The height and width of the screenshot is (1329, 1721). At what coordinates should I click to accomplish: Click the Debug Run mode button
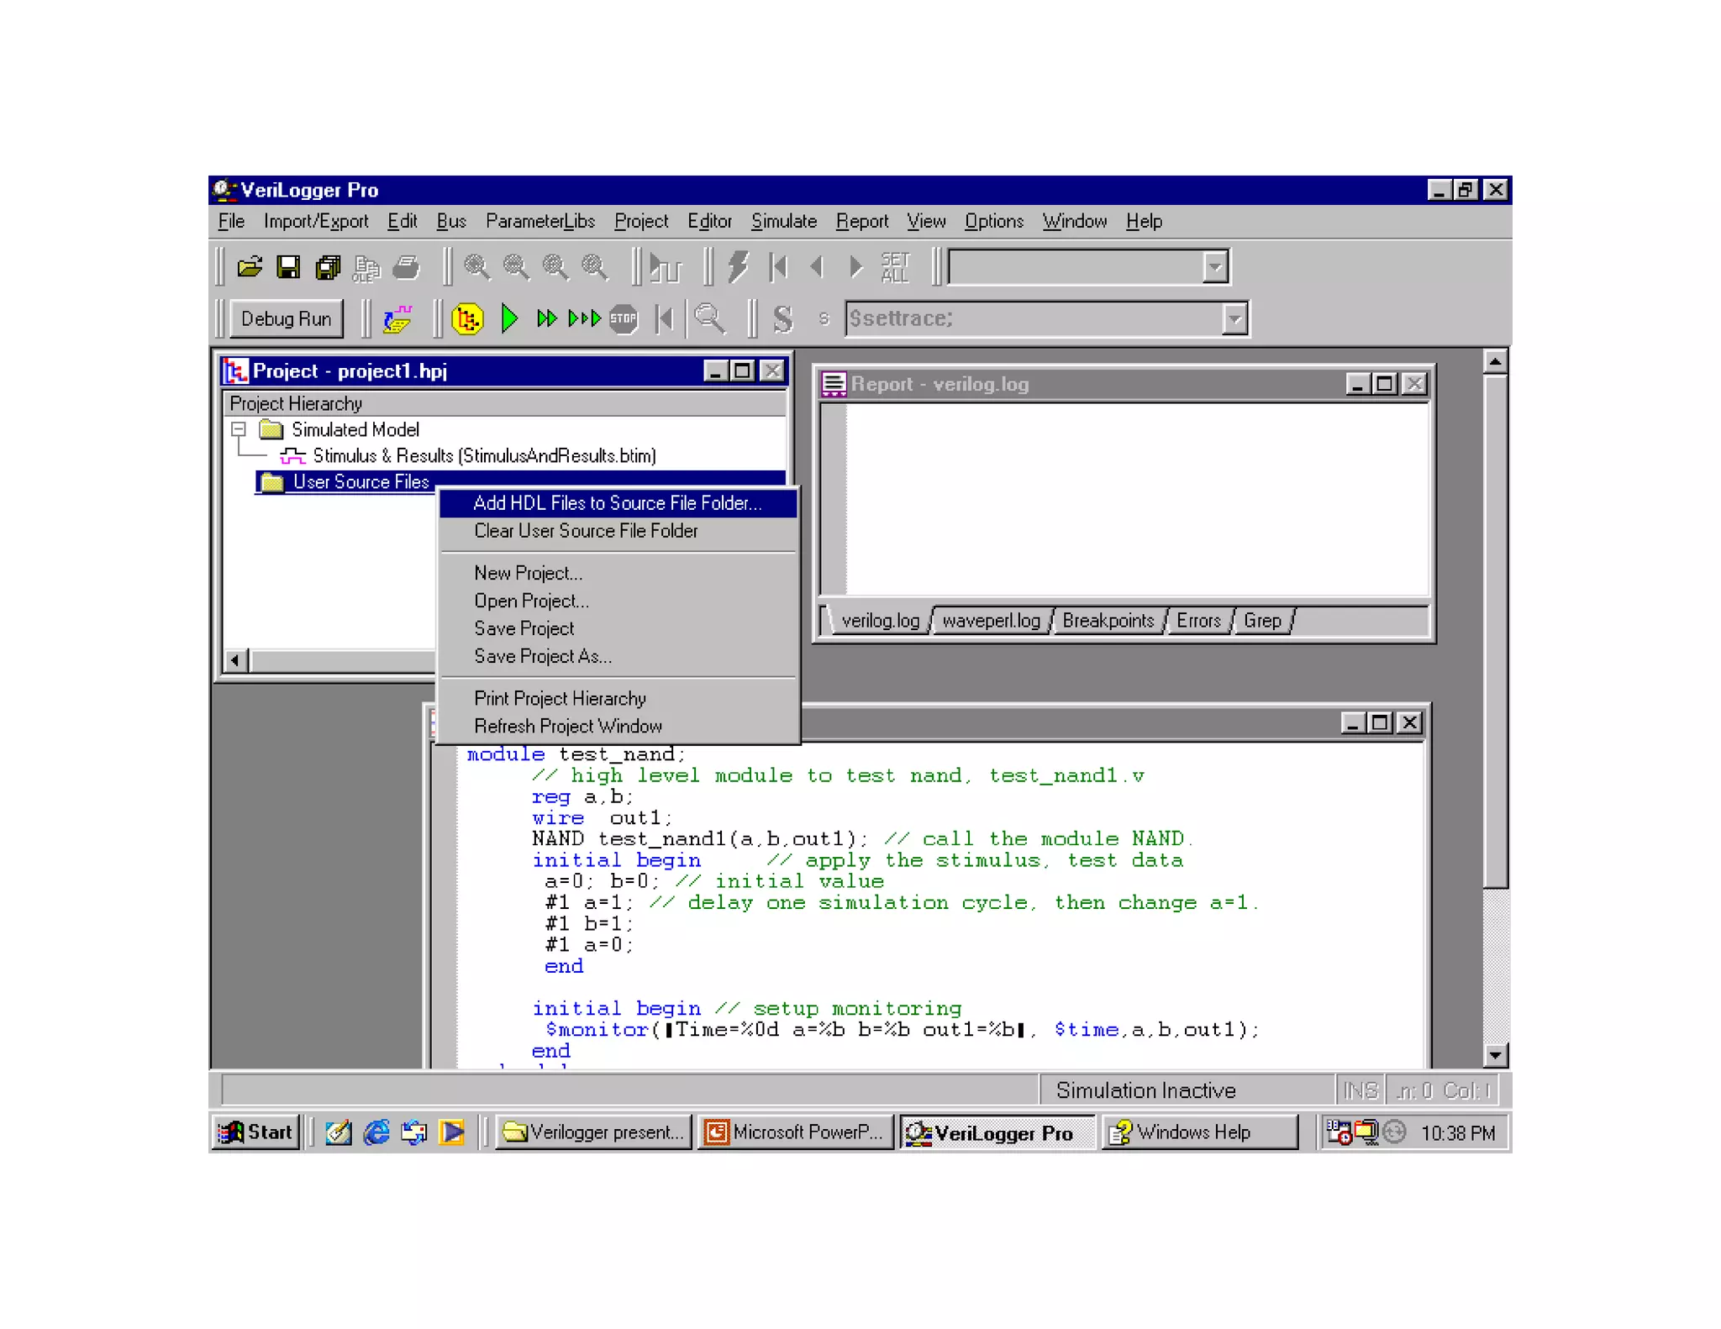click(286, 318)
